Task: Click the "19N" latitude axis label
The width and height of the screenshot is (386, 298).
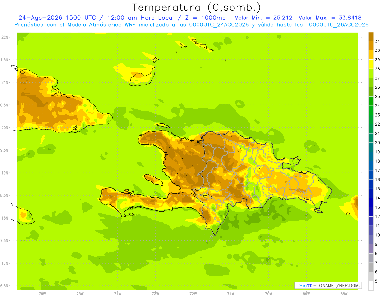Action: pos(5,173)
